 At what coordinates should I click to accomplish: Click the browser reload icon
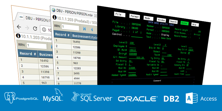coord(35,28)
